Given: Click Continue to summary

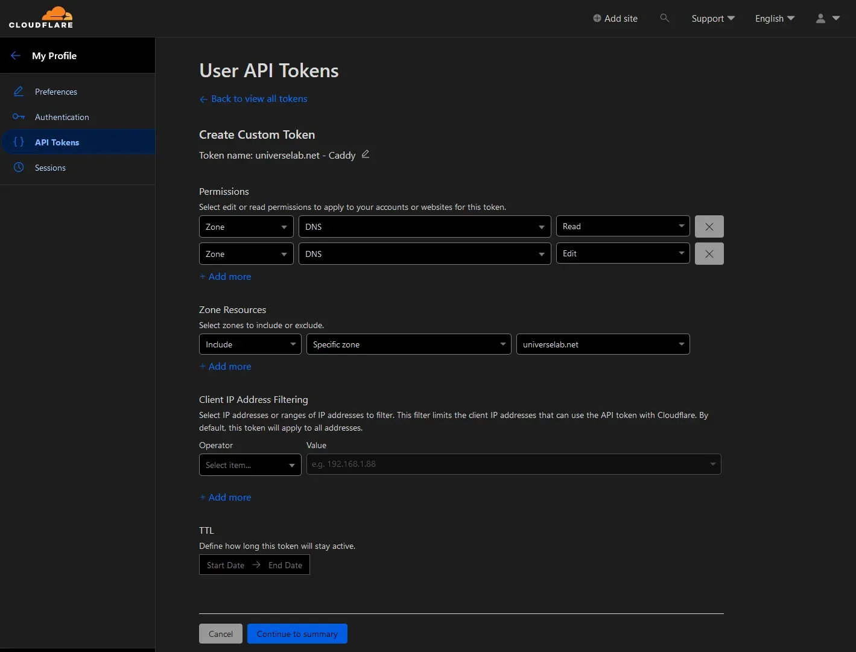Looking at the screenshot, I should (x=297, y=634).
